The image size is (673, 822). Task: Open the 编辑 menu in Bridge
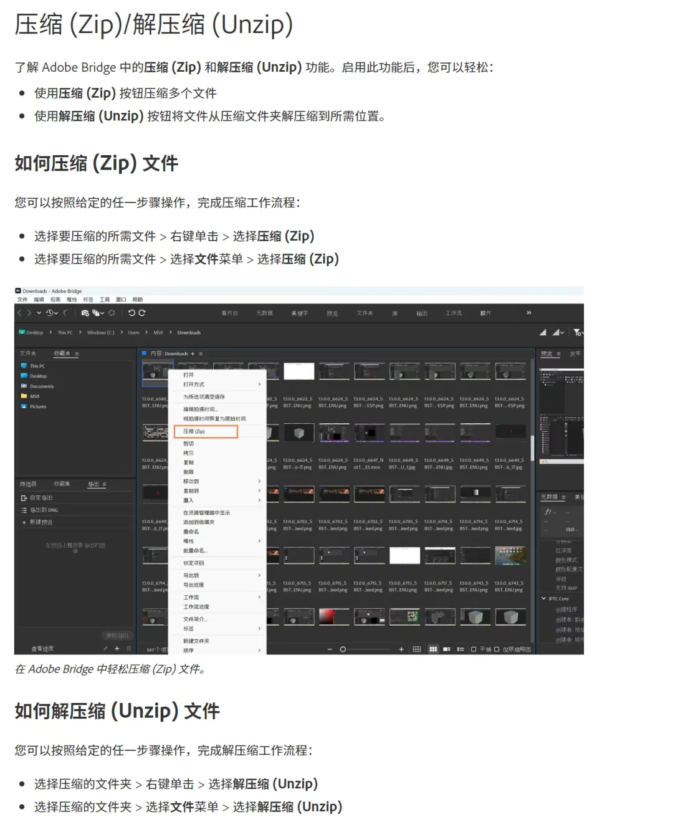pos(39,300)
